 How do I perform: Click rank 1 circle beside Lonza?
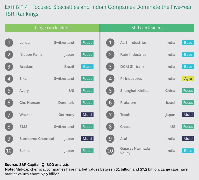(x=9, y=43)
